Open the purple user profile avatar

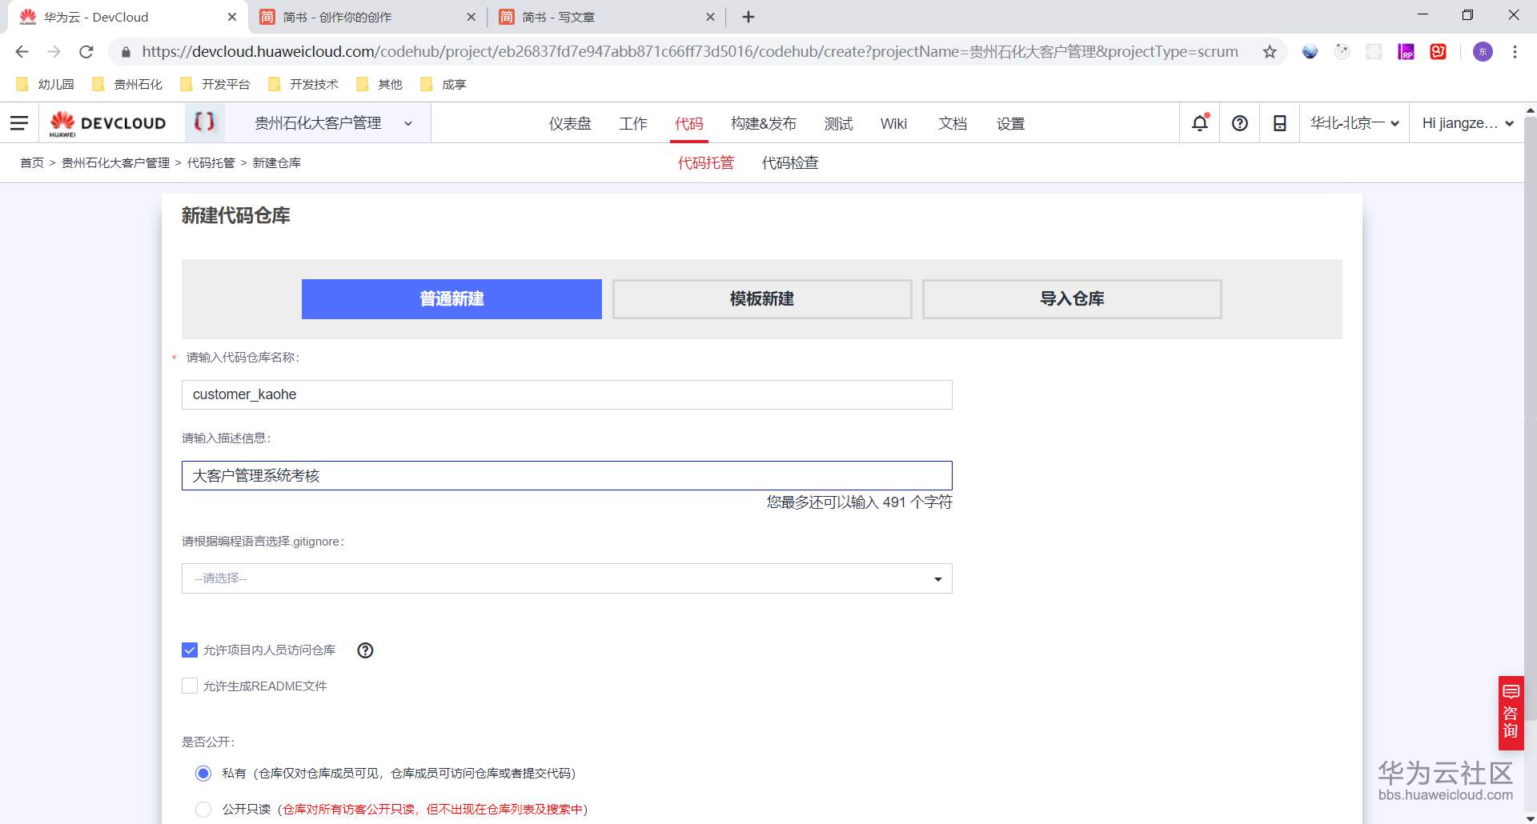click(x=1483, y=52)
